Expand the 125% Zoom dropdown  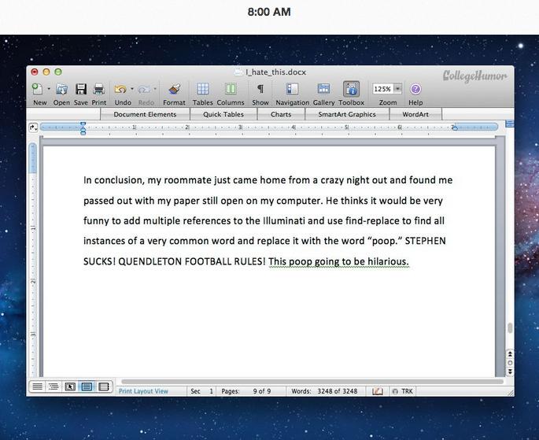tap(397, 90)
